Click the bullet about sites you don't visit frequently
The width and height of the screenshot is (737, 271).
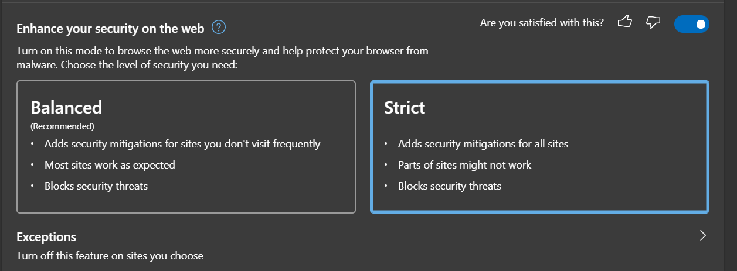click(182, 144)
